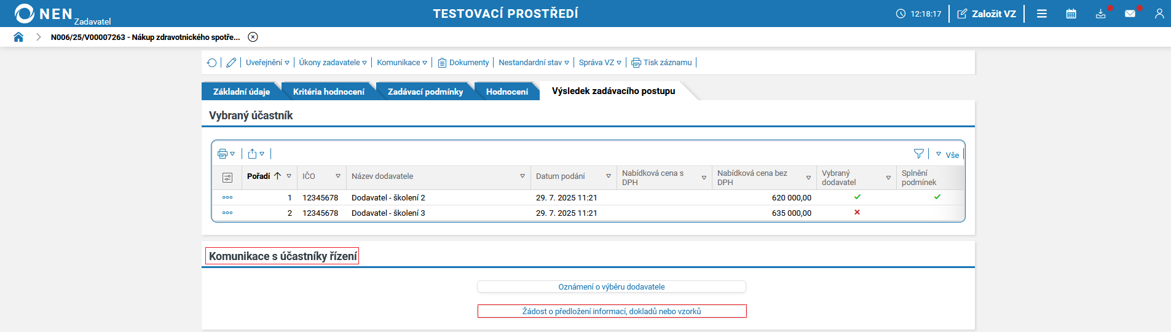Open the Správa VZ dropdown
Image resolution: width=1171 pixels, height=332 pixels.
[x=600, y=63]
